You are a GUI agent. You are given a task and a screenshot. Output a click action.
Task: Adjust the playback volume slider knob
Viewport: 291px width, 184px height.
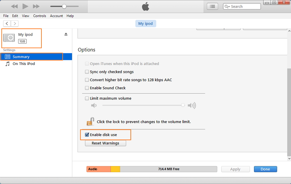[x=64, y=6]
